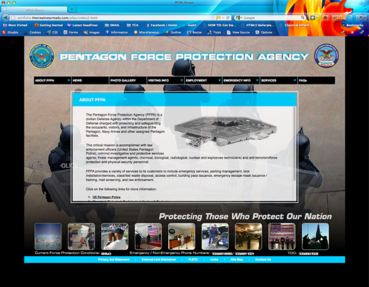
Task: Click the magnifier search icon in Google box
Action: pyautogui.click(x=303, y=17)
